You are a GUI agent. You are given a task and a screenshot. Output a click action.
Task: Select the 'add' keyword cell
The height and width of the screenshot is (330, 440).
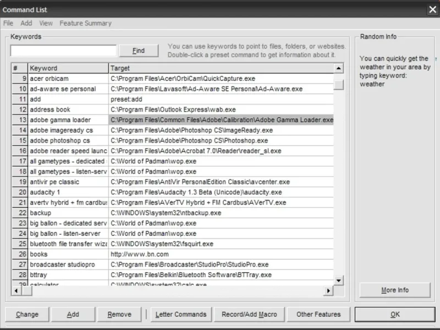click(68, 100)
